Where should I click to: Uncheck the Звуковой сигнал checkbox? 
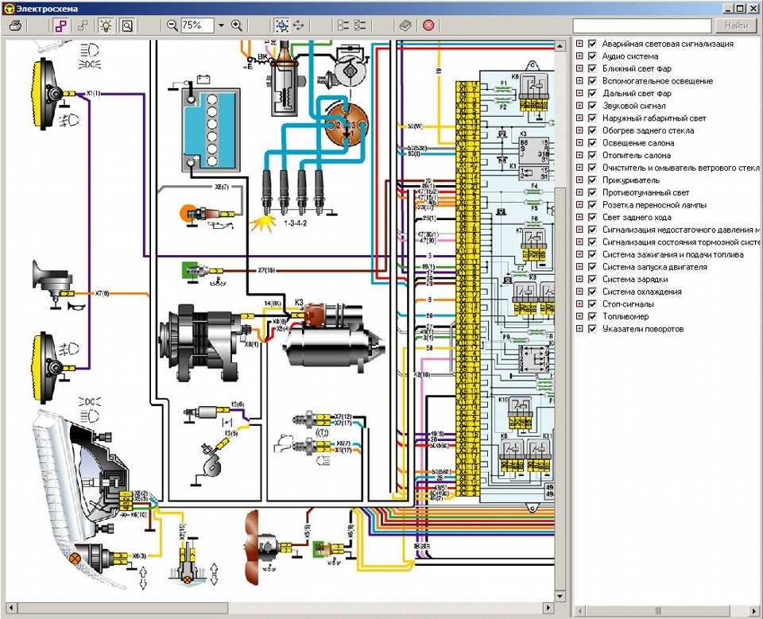point(592,106)
